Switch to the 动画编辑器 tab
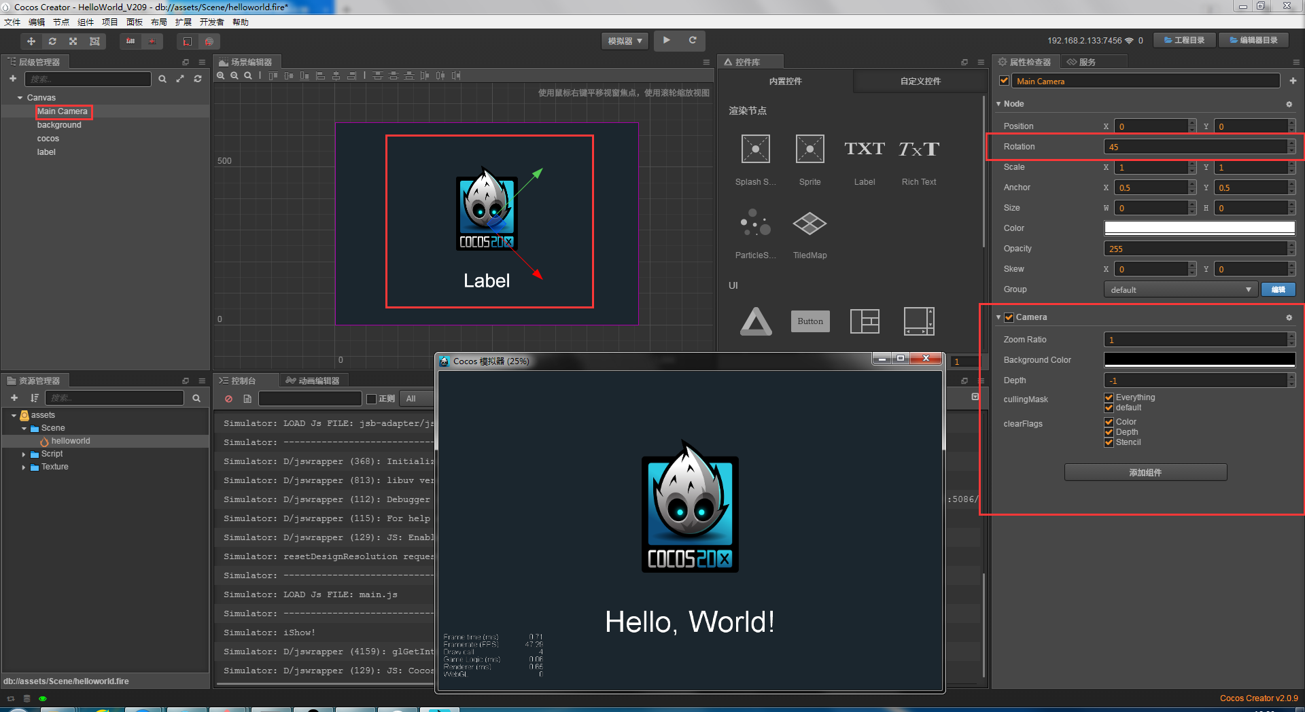The width and height of the screenshot is (1305, 712). click(x=313, y=380)
